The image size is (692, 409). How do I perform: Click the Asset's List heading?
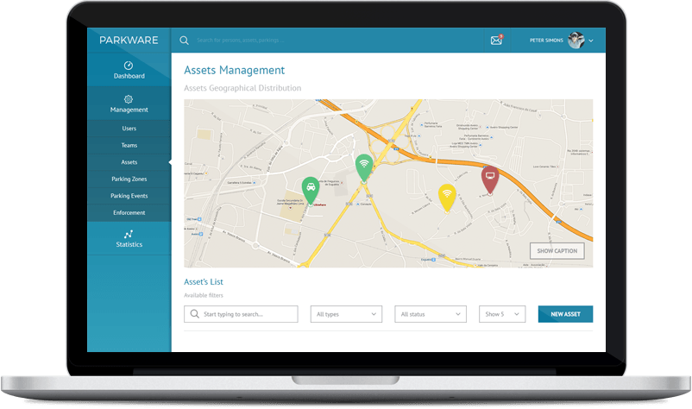(204, 281)
